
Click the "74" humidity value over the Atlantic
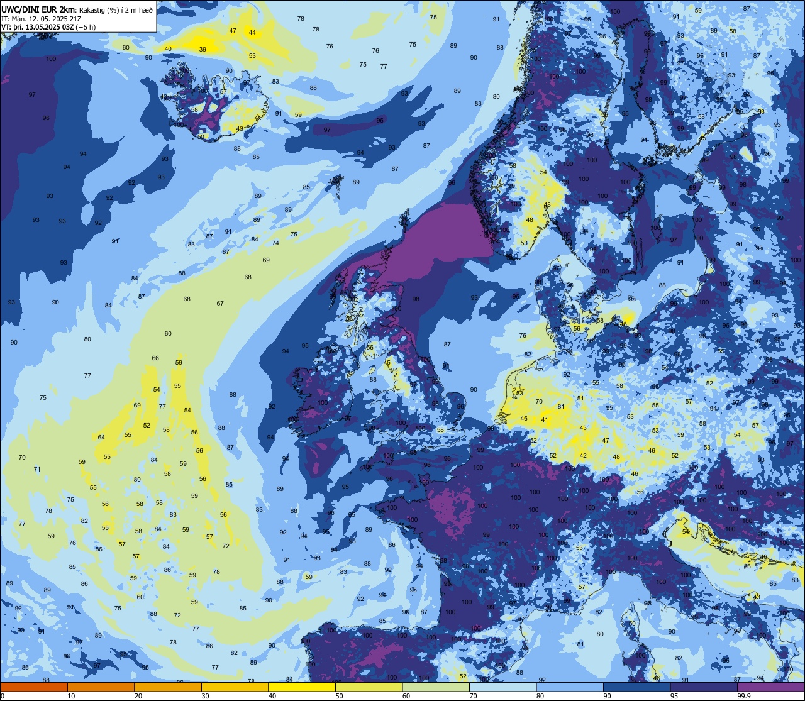point(275,243)
